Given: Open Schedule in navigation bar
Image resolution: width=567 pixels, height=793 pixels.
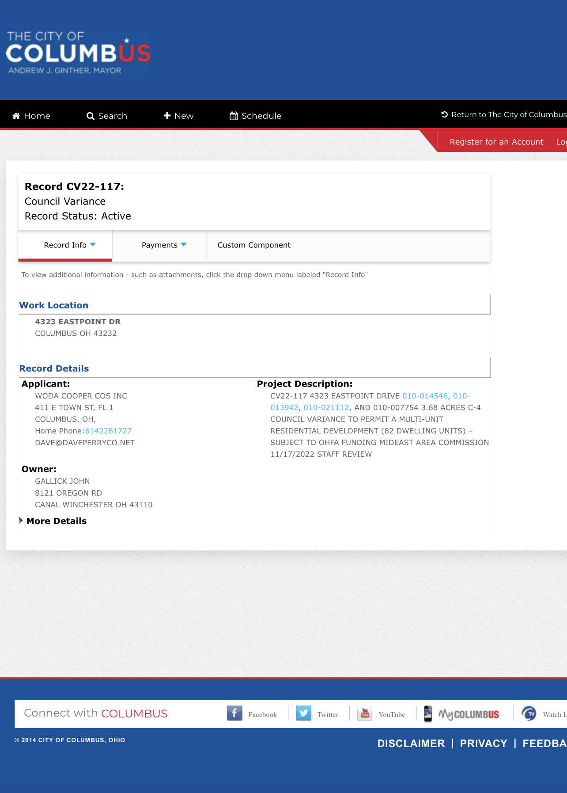Looking at the screenshot, I should [x=256, y=116].
